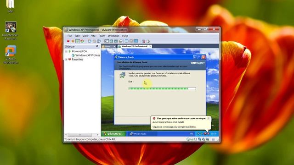Screen dimensions: 294x165
Task: Close the Sidebar panel
Action: pos(97,46)
